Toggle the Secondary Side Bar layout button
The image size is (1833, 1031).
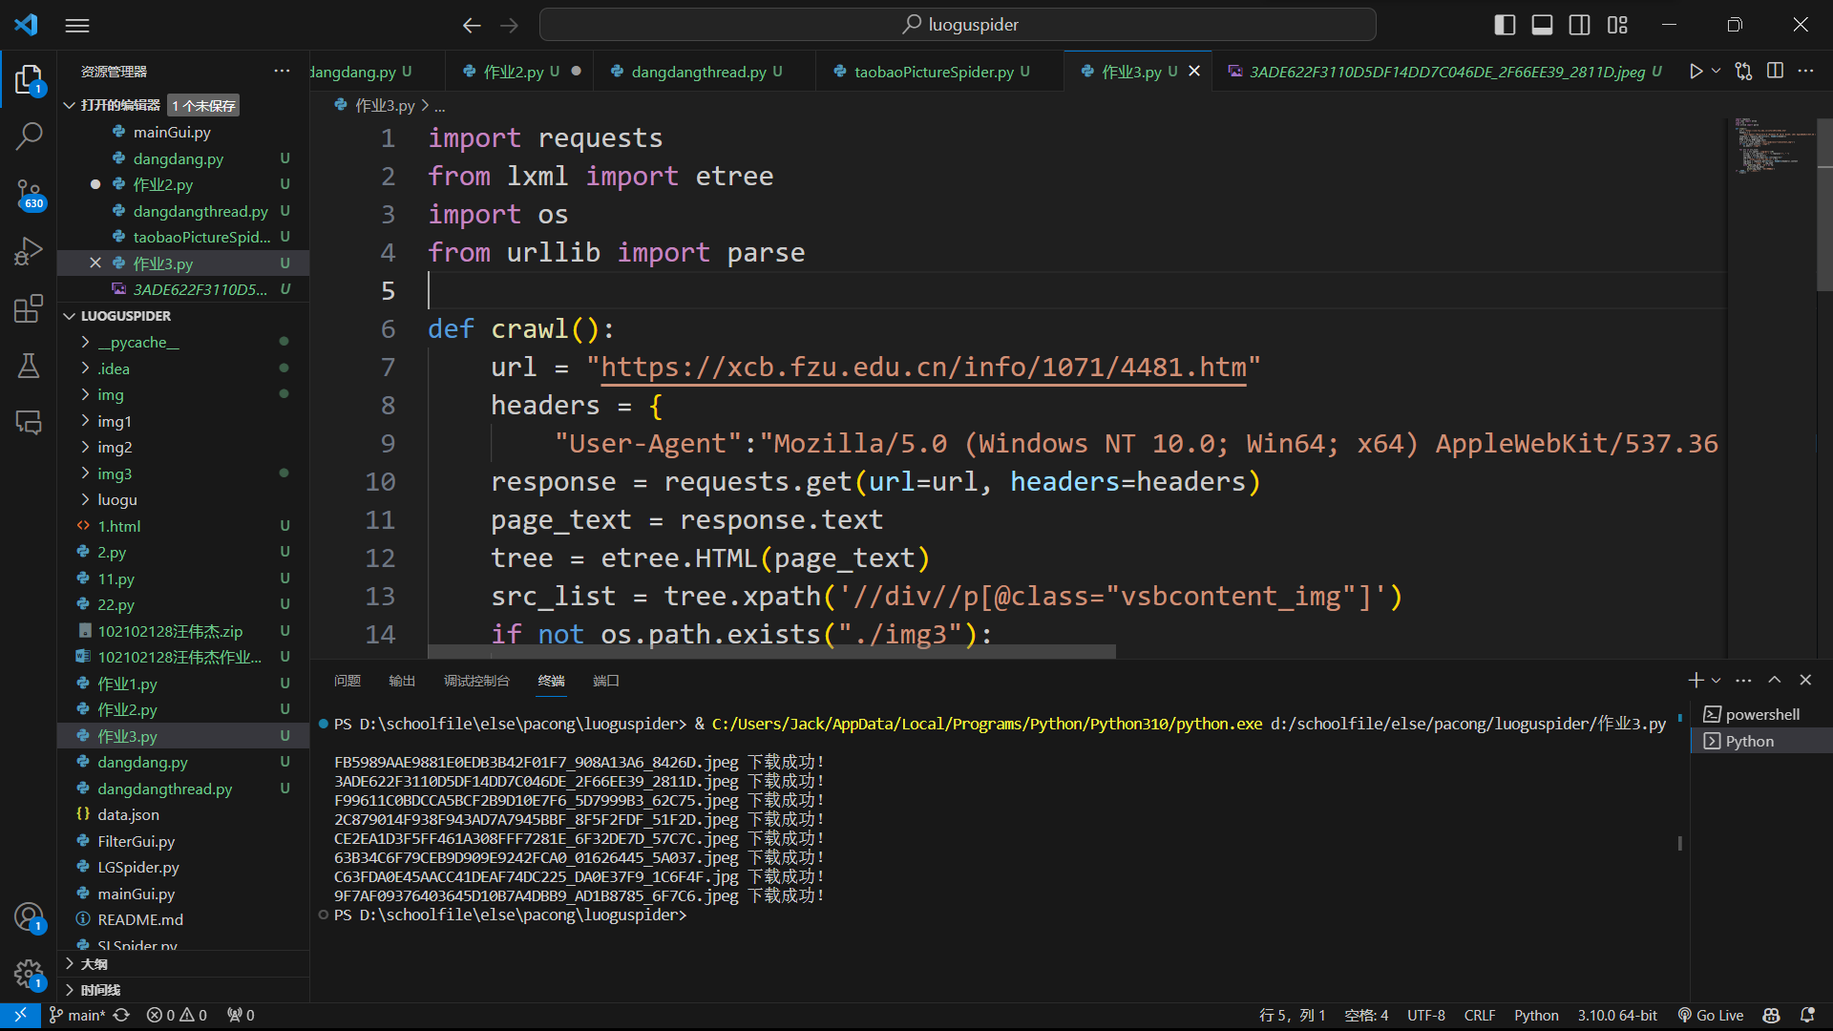point(1580,25)
